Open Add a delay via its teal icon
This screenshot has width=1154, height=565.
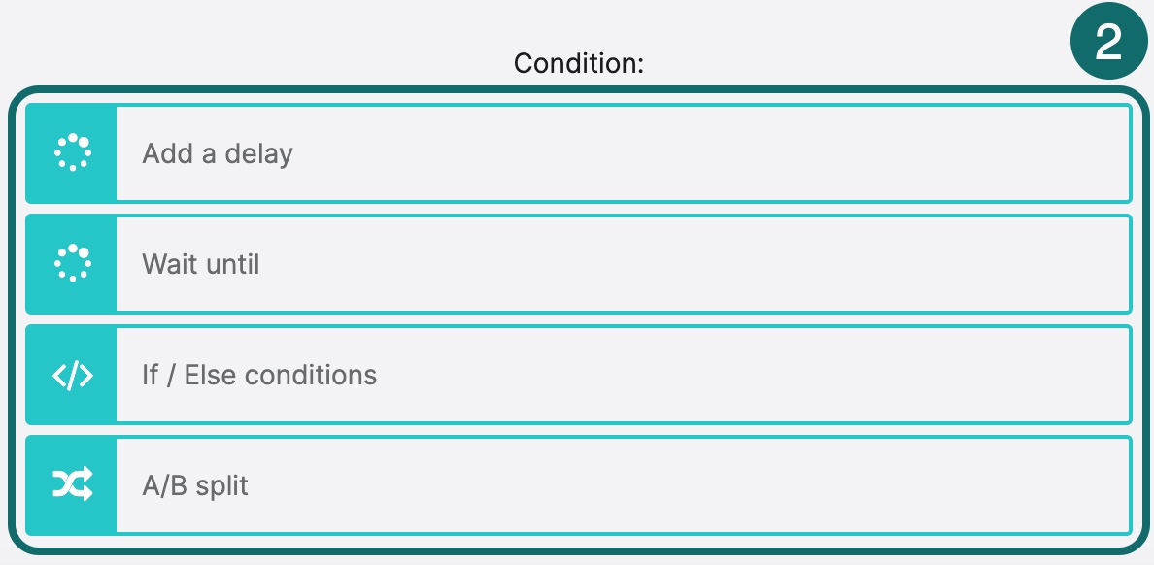[x=71, y=152]
